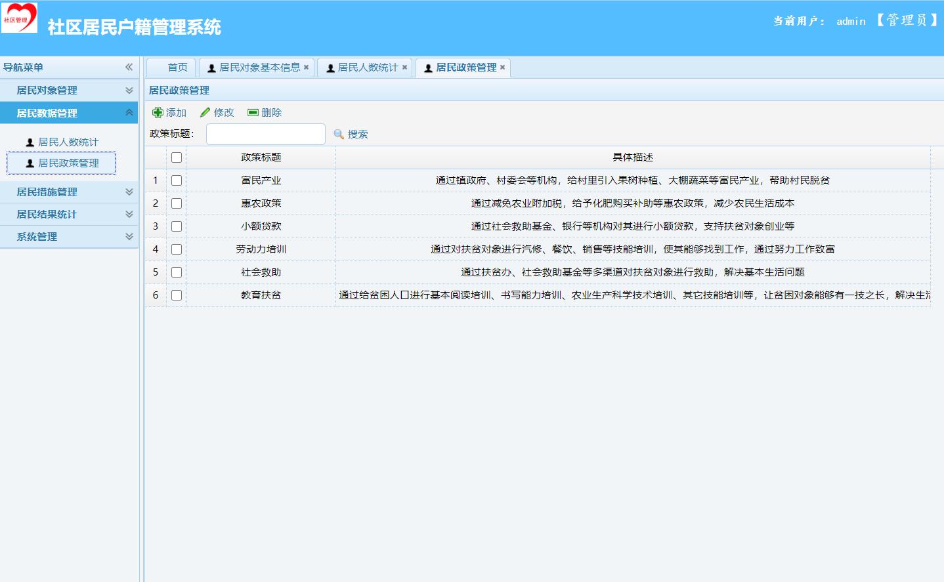Screen dimensions: 944x582
Task: Check the checkbox for 富民产业 row
Action: [176, 180]
